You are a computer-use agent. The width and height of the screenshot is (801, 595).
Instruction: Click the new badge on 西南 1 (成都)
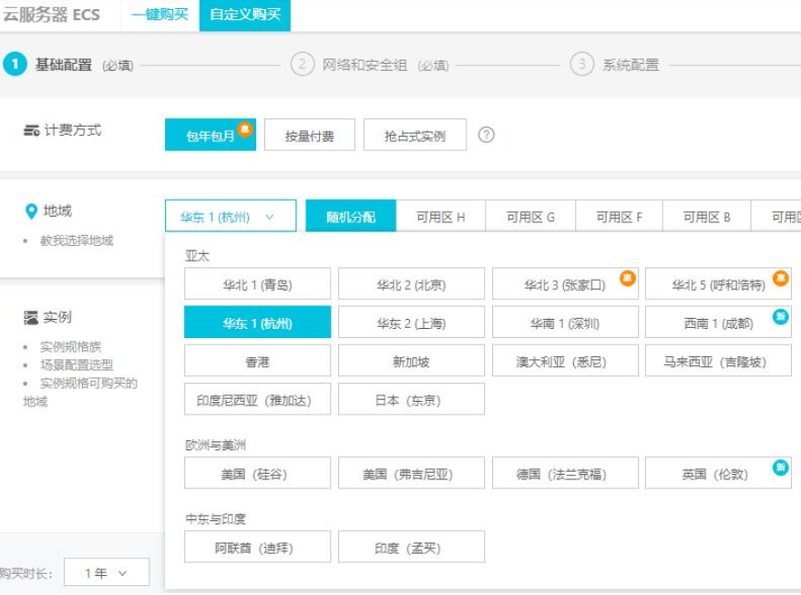pos(780,316)
